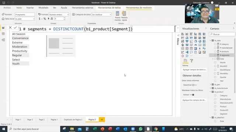Viewport: 236px width, 132px height.
Task: Select the donut chart visualization
Action: pyautogui.click(x=200, y=41)
